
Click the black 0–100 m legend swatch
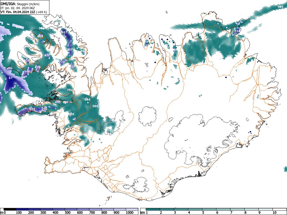click(10, 209)
